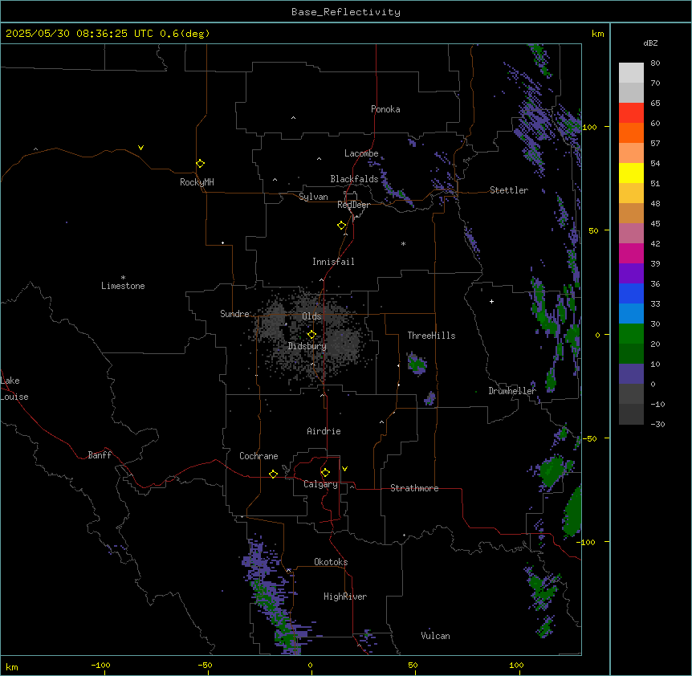Click the Ponoka city label
This screenshot has height=676, width=692.
click(x=385, y=109)
